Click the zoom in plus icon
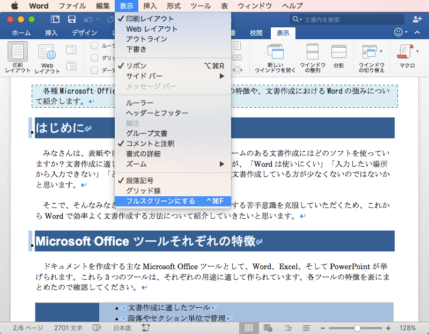Viewport: 429px width, 334px height. click(x=388, y=328)
